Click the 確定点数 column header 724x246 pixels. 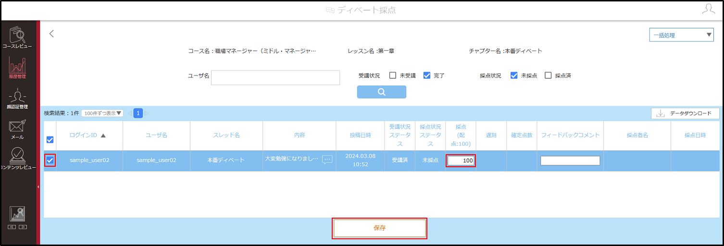[522, 135]
